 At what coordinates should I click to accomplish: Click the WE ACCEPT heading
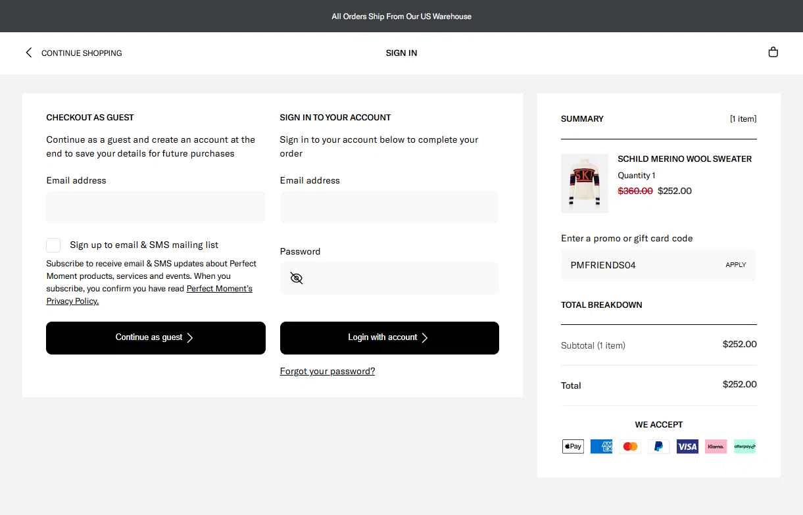(x=659, y=424)
